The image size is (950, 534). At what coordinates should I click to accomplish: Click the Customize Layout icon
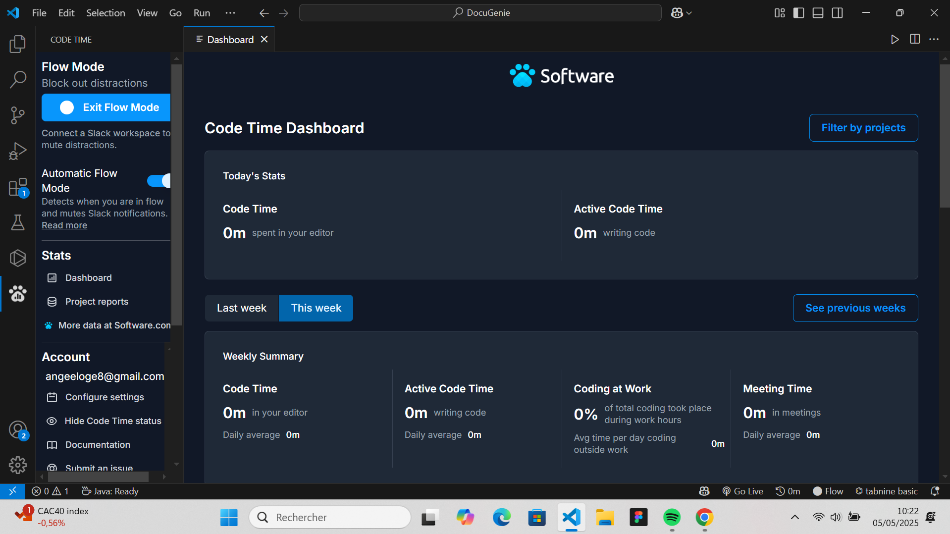[780, 13]
